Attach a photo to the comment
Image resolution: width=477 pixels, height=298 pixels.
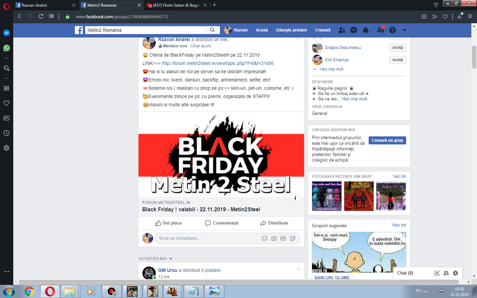(x=274, y=238)
